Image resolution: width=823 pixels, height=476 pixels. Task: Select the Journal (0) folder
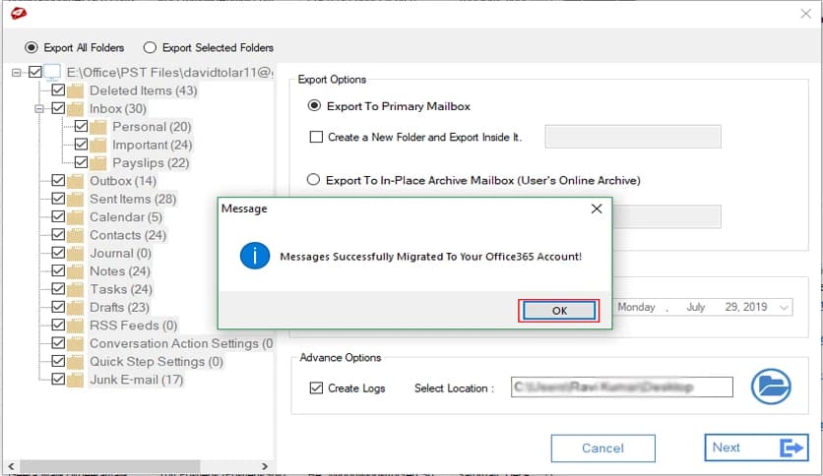[x=120, y=253]
